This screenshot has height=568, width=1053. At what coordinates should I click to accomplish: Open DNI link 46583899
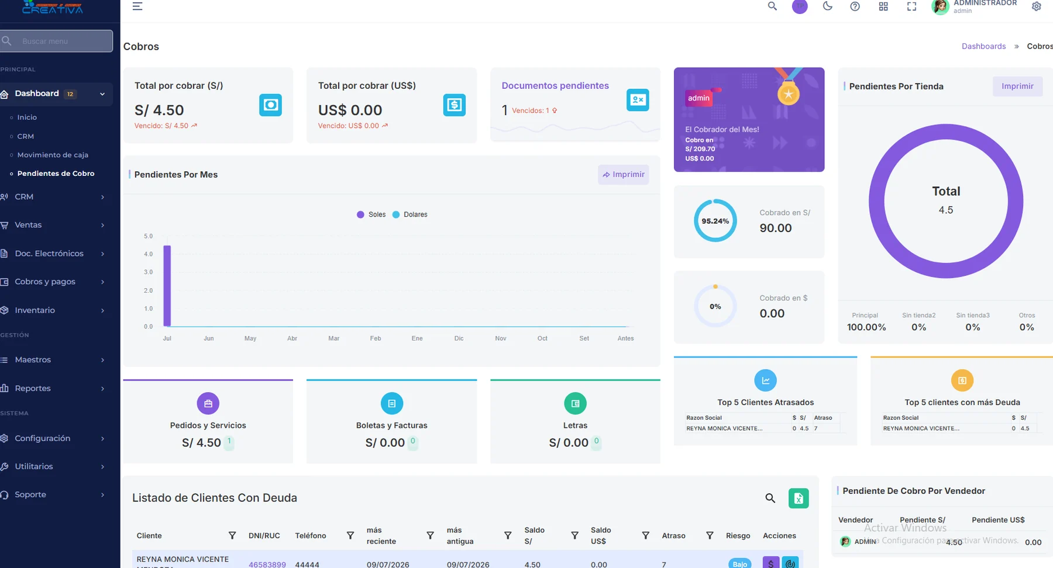click(x=267, y=564)
